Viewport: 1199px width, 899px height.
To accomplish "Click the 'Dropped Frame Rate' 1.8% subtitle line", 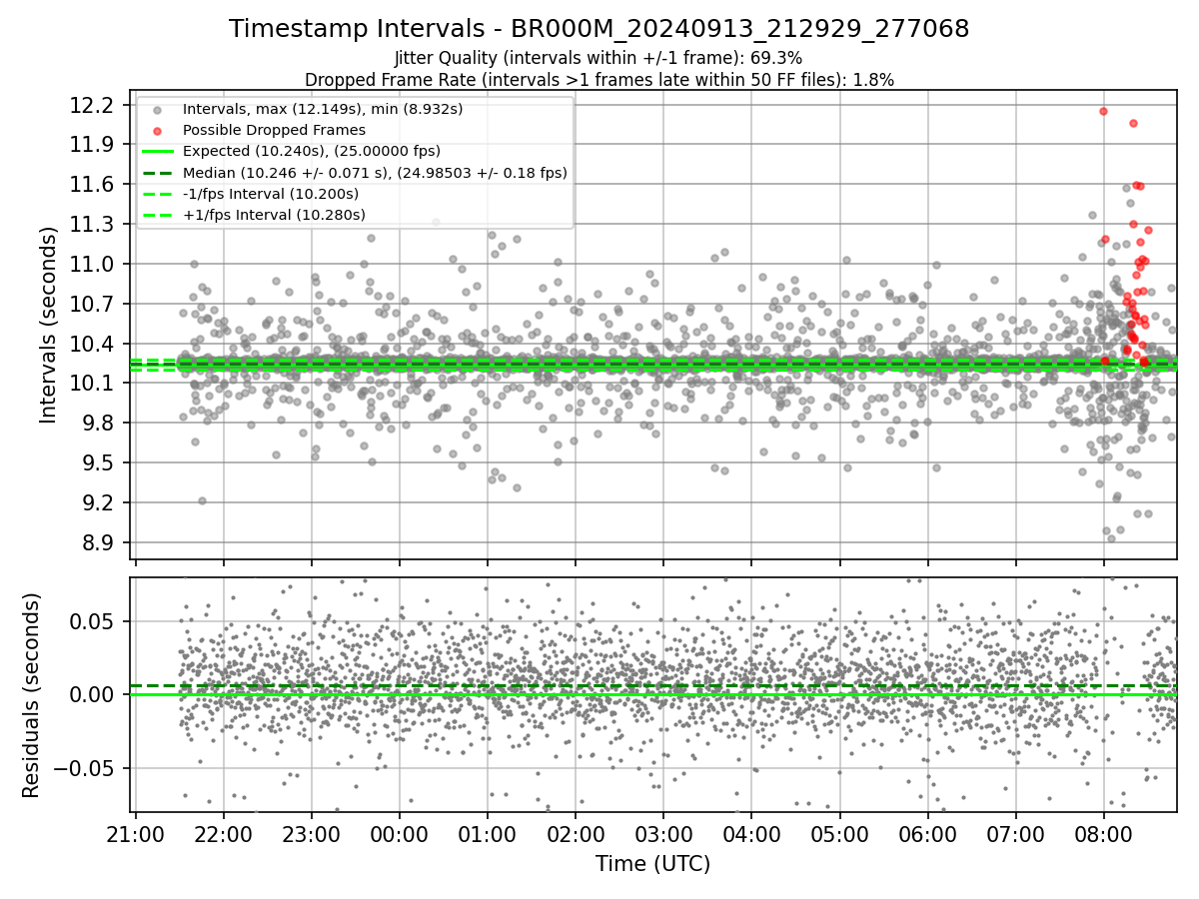I will tap(599, 79).
